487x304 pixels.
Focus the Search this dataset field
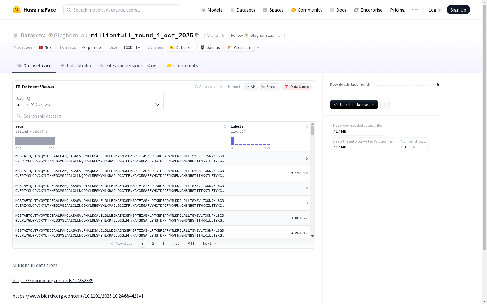(164, 116)
